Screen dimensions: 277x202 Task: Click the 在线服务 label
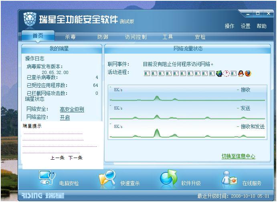click(x=252, y=183)
